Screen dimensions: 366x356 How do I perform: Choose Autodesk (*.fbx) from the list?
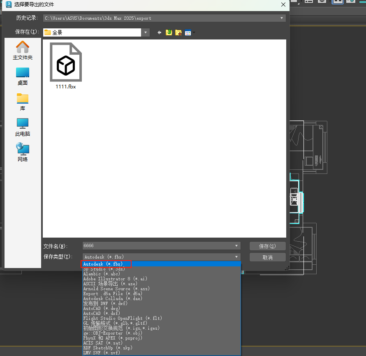[x=103, y=264]
